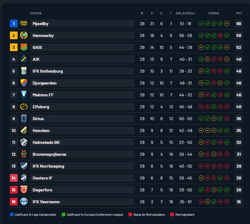
Task: Open the Sirius team link
Action: pos(38,119)
